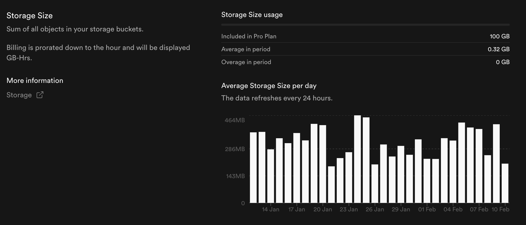Click the 464MB y-axis label

(235, 120)
